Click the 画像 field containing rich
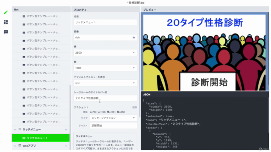This screenshot has height=152, width=271. click(105, 38)
